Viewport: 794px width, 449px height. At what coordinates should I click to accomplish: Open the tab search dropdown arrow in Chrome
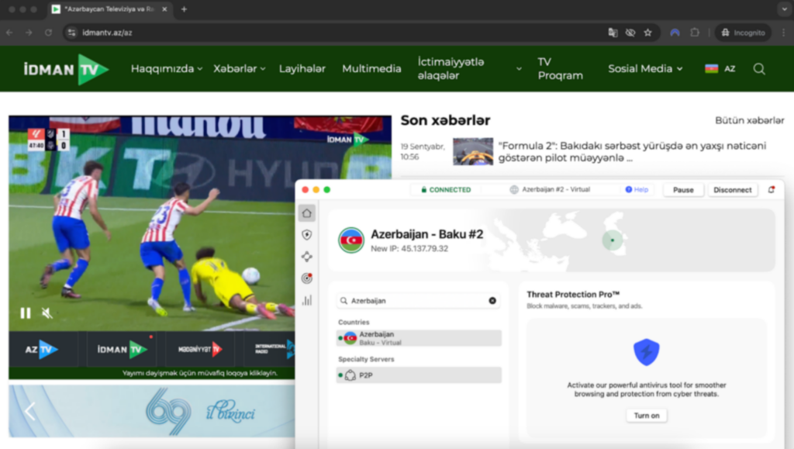pyautogui.click(x=785, y=9)
